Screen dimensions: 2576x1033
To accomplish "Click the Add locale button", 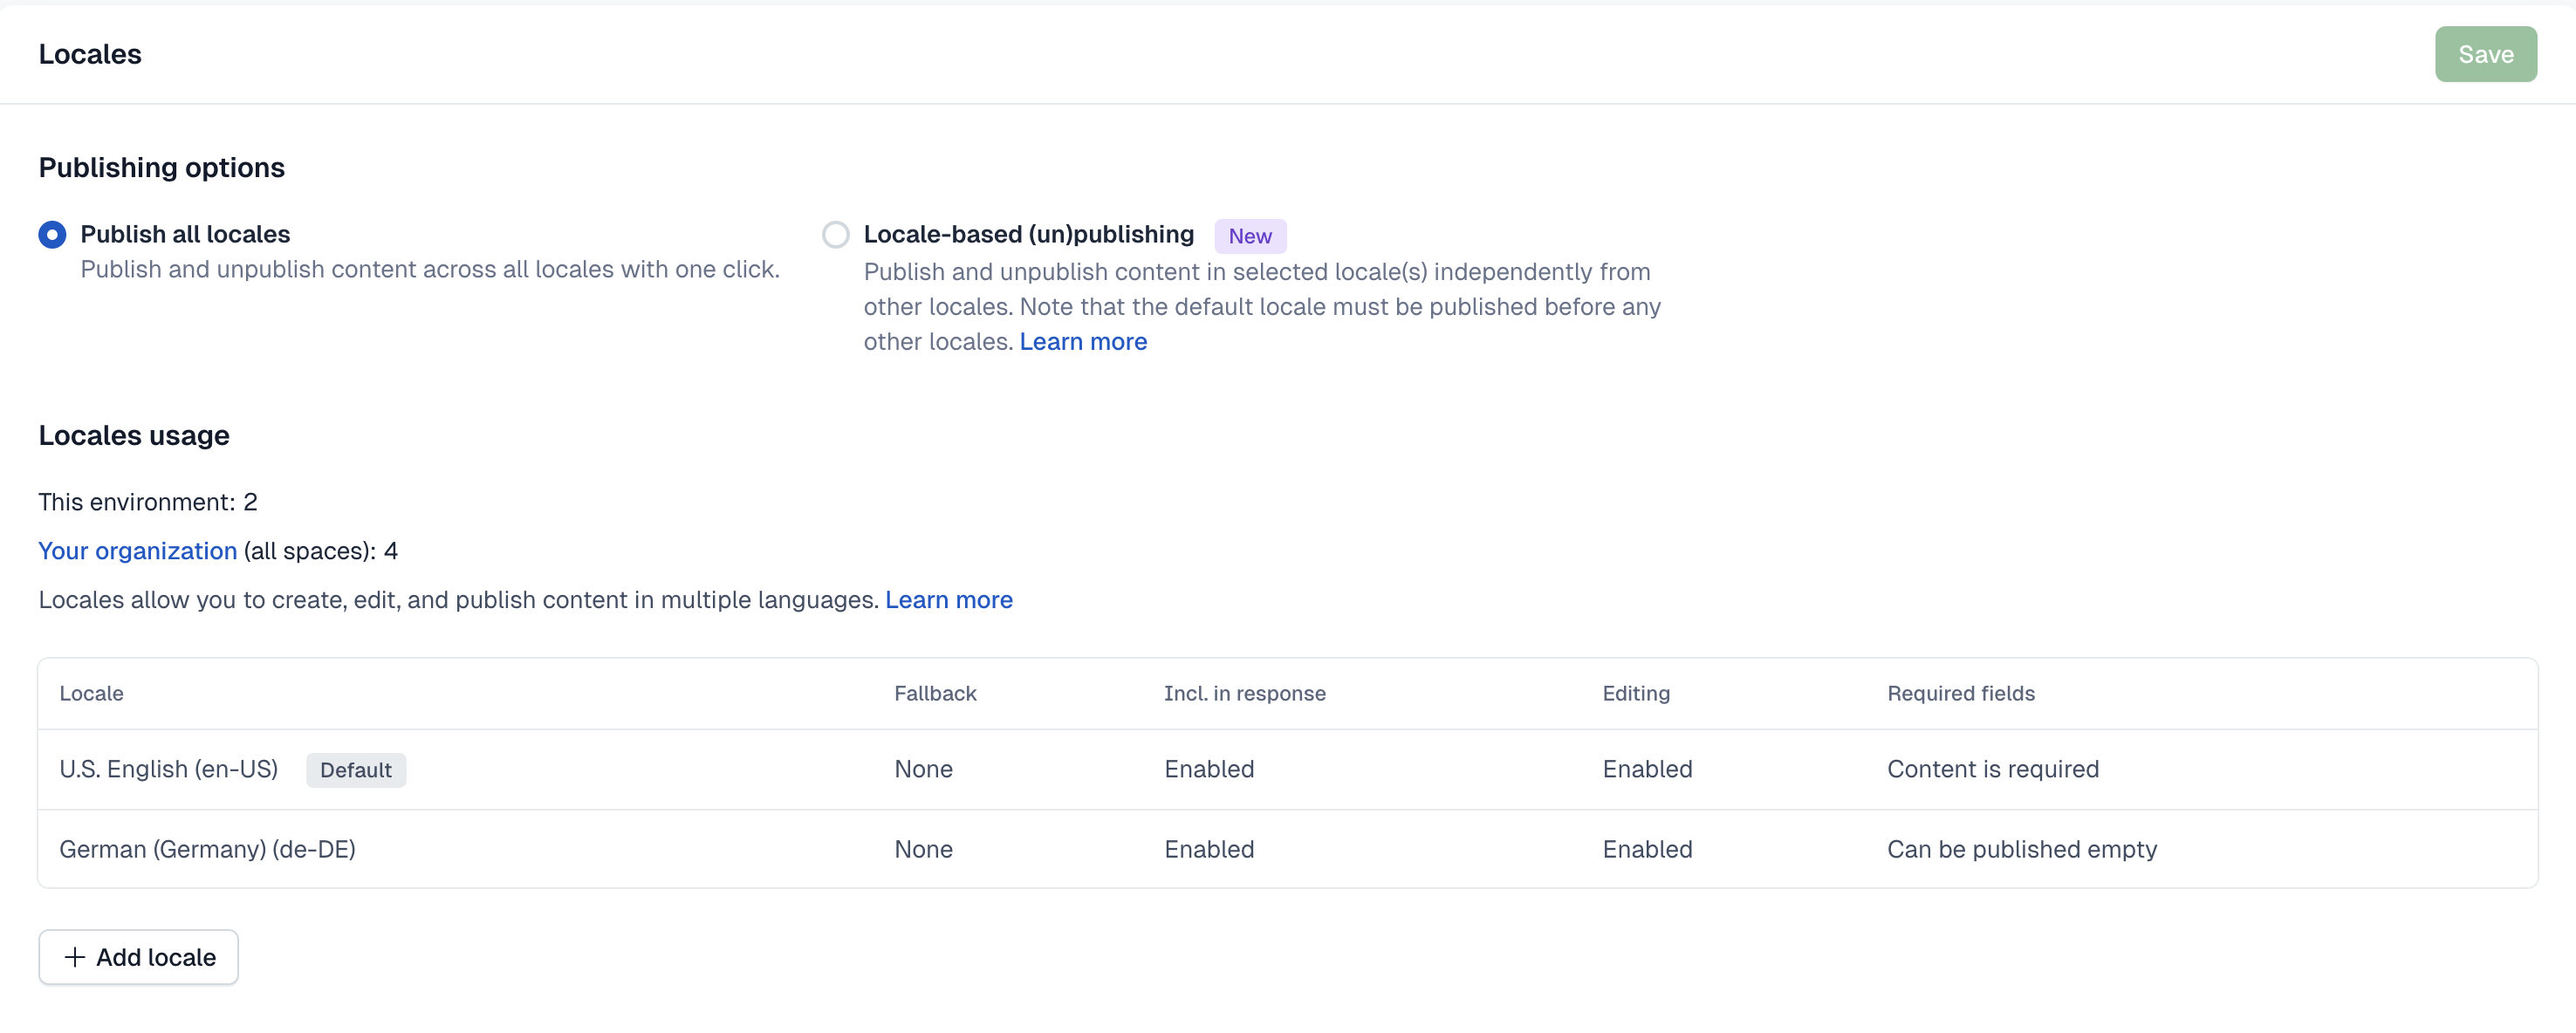I will click(x=139, y=957).
